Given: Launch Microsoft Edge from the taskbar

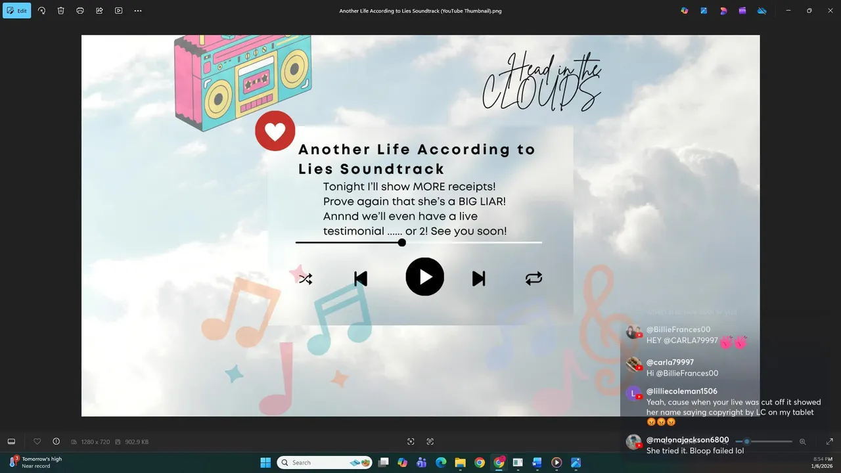Looking at the screenshot, I should coord(441,462).
